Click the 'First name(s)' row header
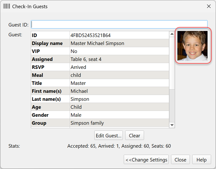This screenshot has width=216, height=169. [x=50, y=91]
